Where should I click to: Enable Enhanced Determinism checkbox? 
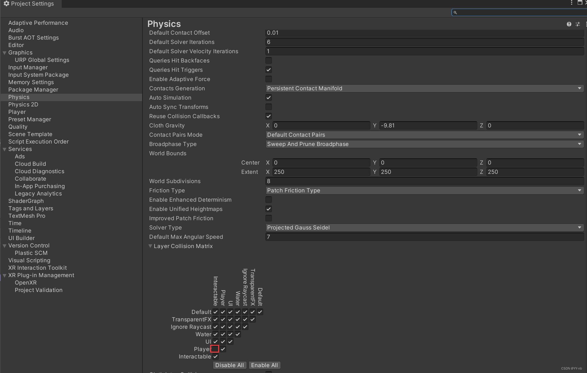(269, 200)
